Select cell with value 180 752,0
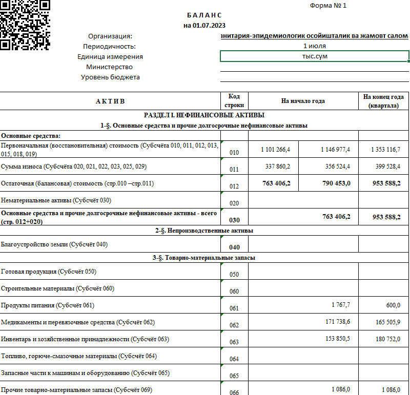Screen dimensions: 410x395 coord(383,339)
